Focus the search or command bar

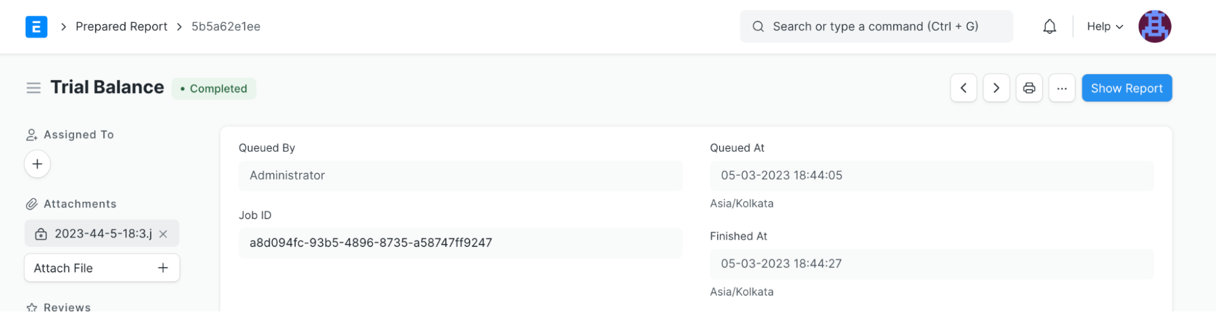[876, 27]
